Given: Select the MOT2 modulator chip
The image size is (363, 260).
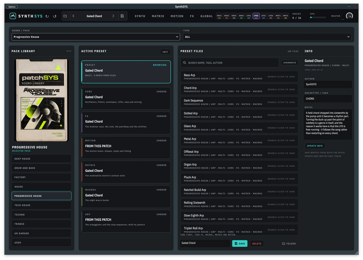Looking at the screenshot, I should pos(285,16).
